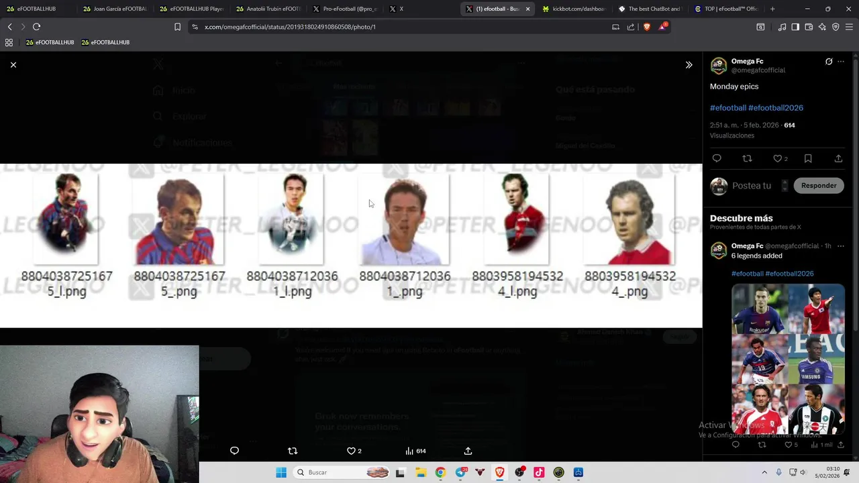This screenshot has height=483, width=859.
Task: Open the apps grid icon on bookmarks bar
Action: point(9,42)
